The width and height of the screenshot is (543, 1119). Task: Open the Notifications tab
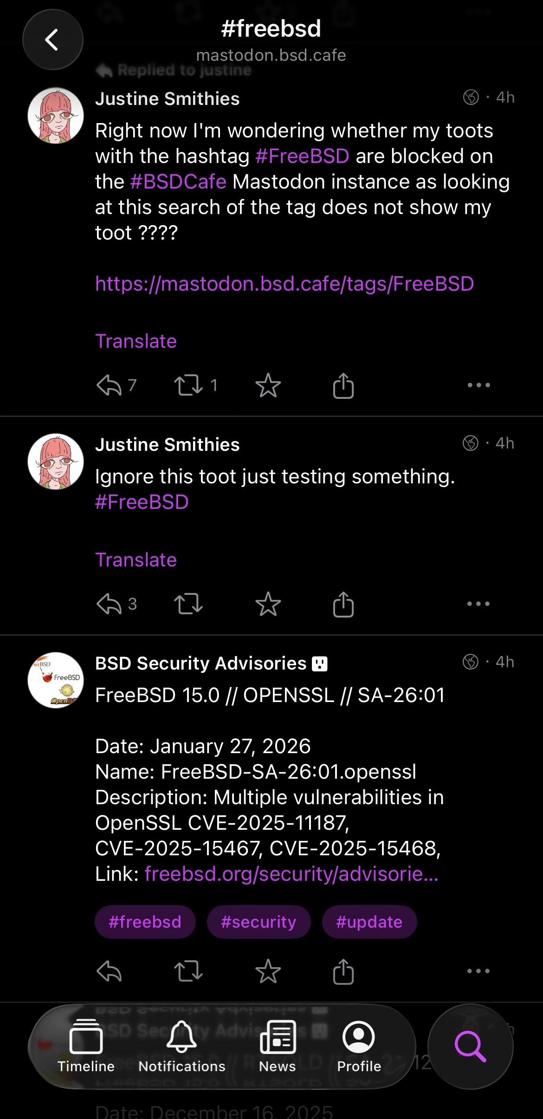coord(182,1047)
